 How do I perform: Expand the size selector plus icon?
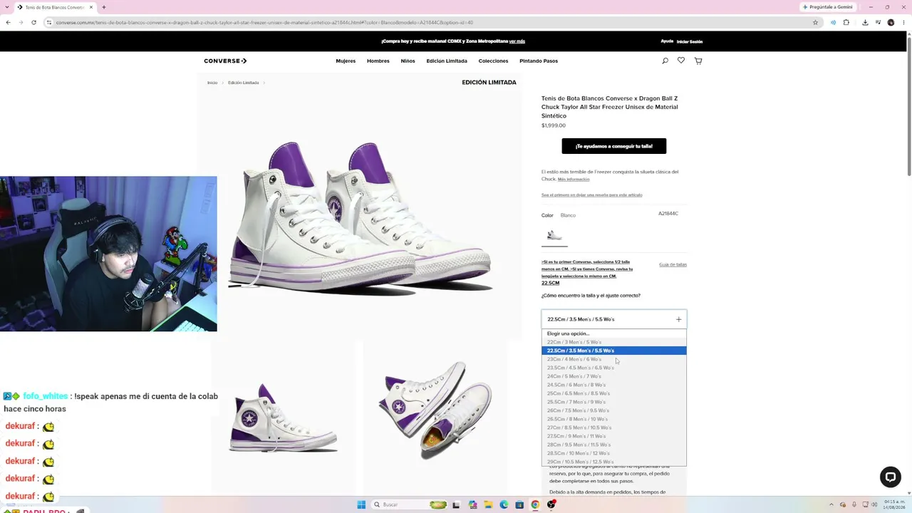coord(678,319)
